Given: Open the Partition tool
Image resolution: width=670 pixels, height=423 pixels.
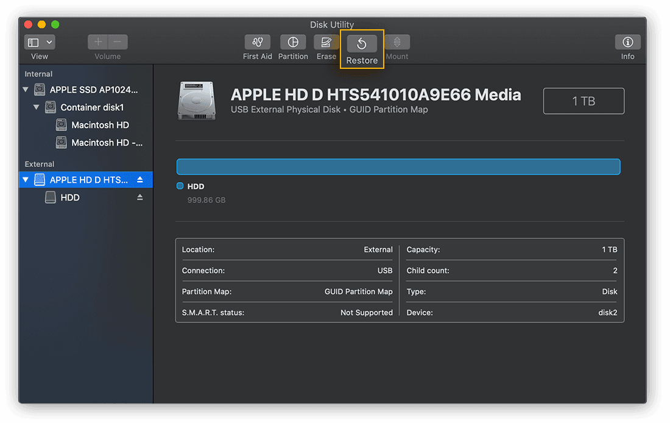Looking at the screenshot, I should [293, 42].
